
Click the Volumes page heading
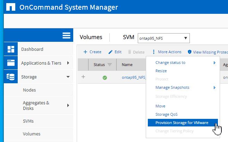91,37
